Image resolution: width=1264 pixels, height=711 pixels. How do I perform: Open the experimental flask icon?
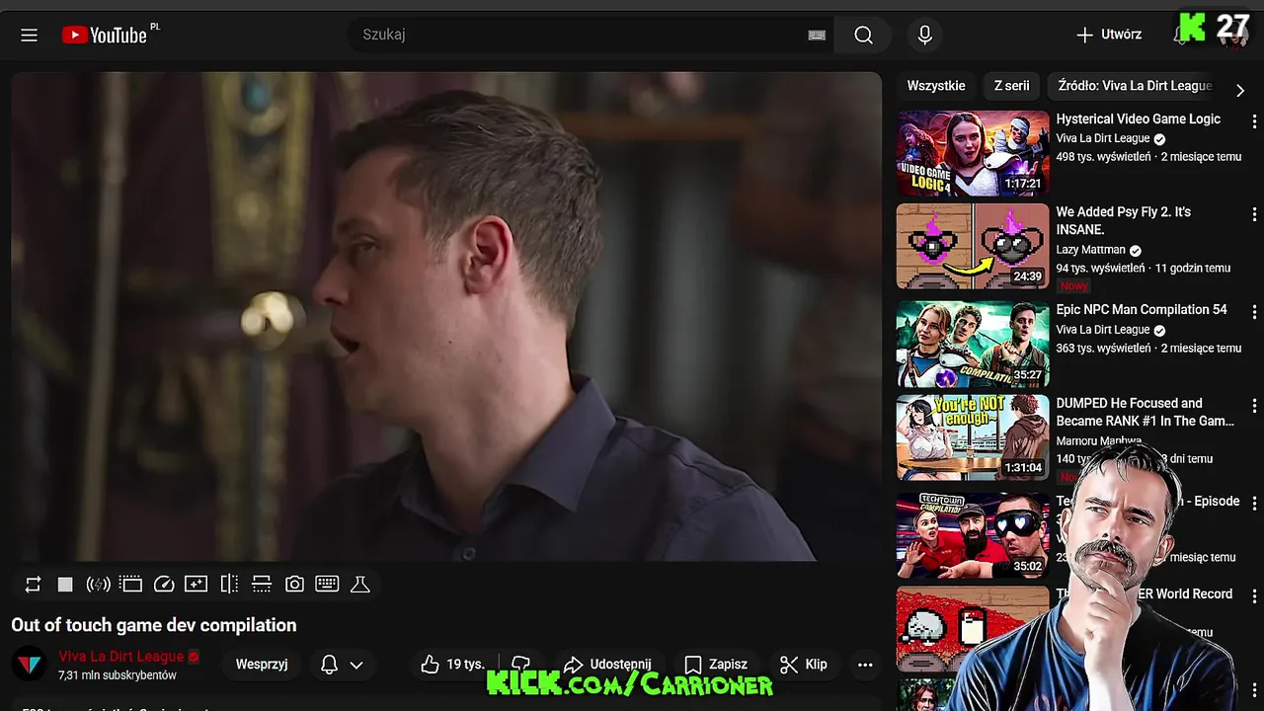[x=360, y=585]
